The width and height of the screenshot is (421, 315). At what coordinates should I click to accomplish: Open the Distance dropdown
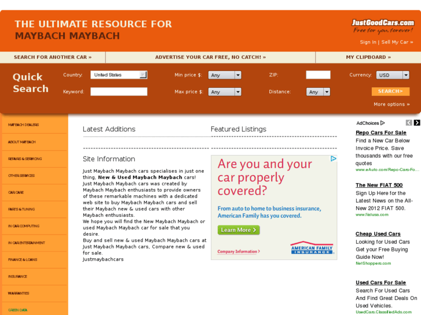(x=318, y=92)
